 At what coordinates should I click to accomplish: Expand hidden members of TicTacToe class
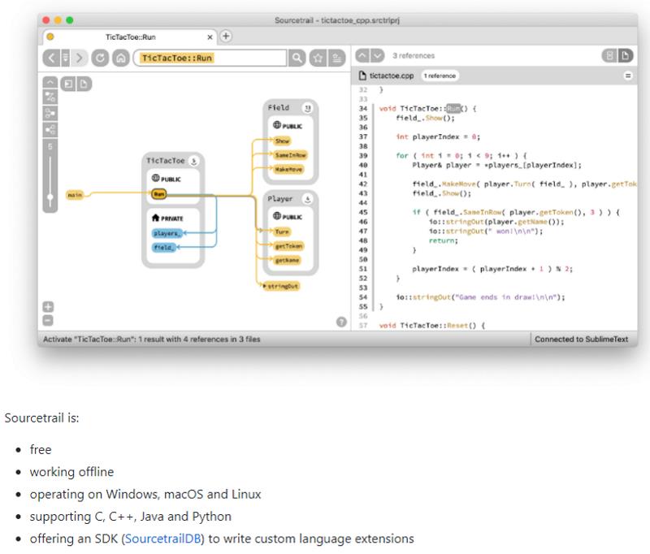tap(193, 161)
